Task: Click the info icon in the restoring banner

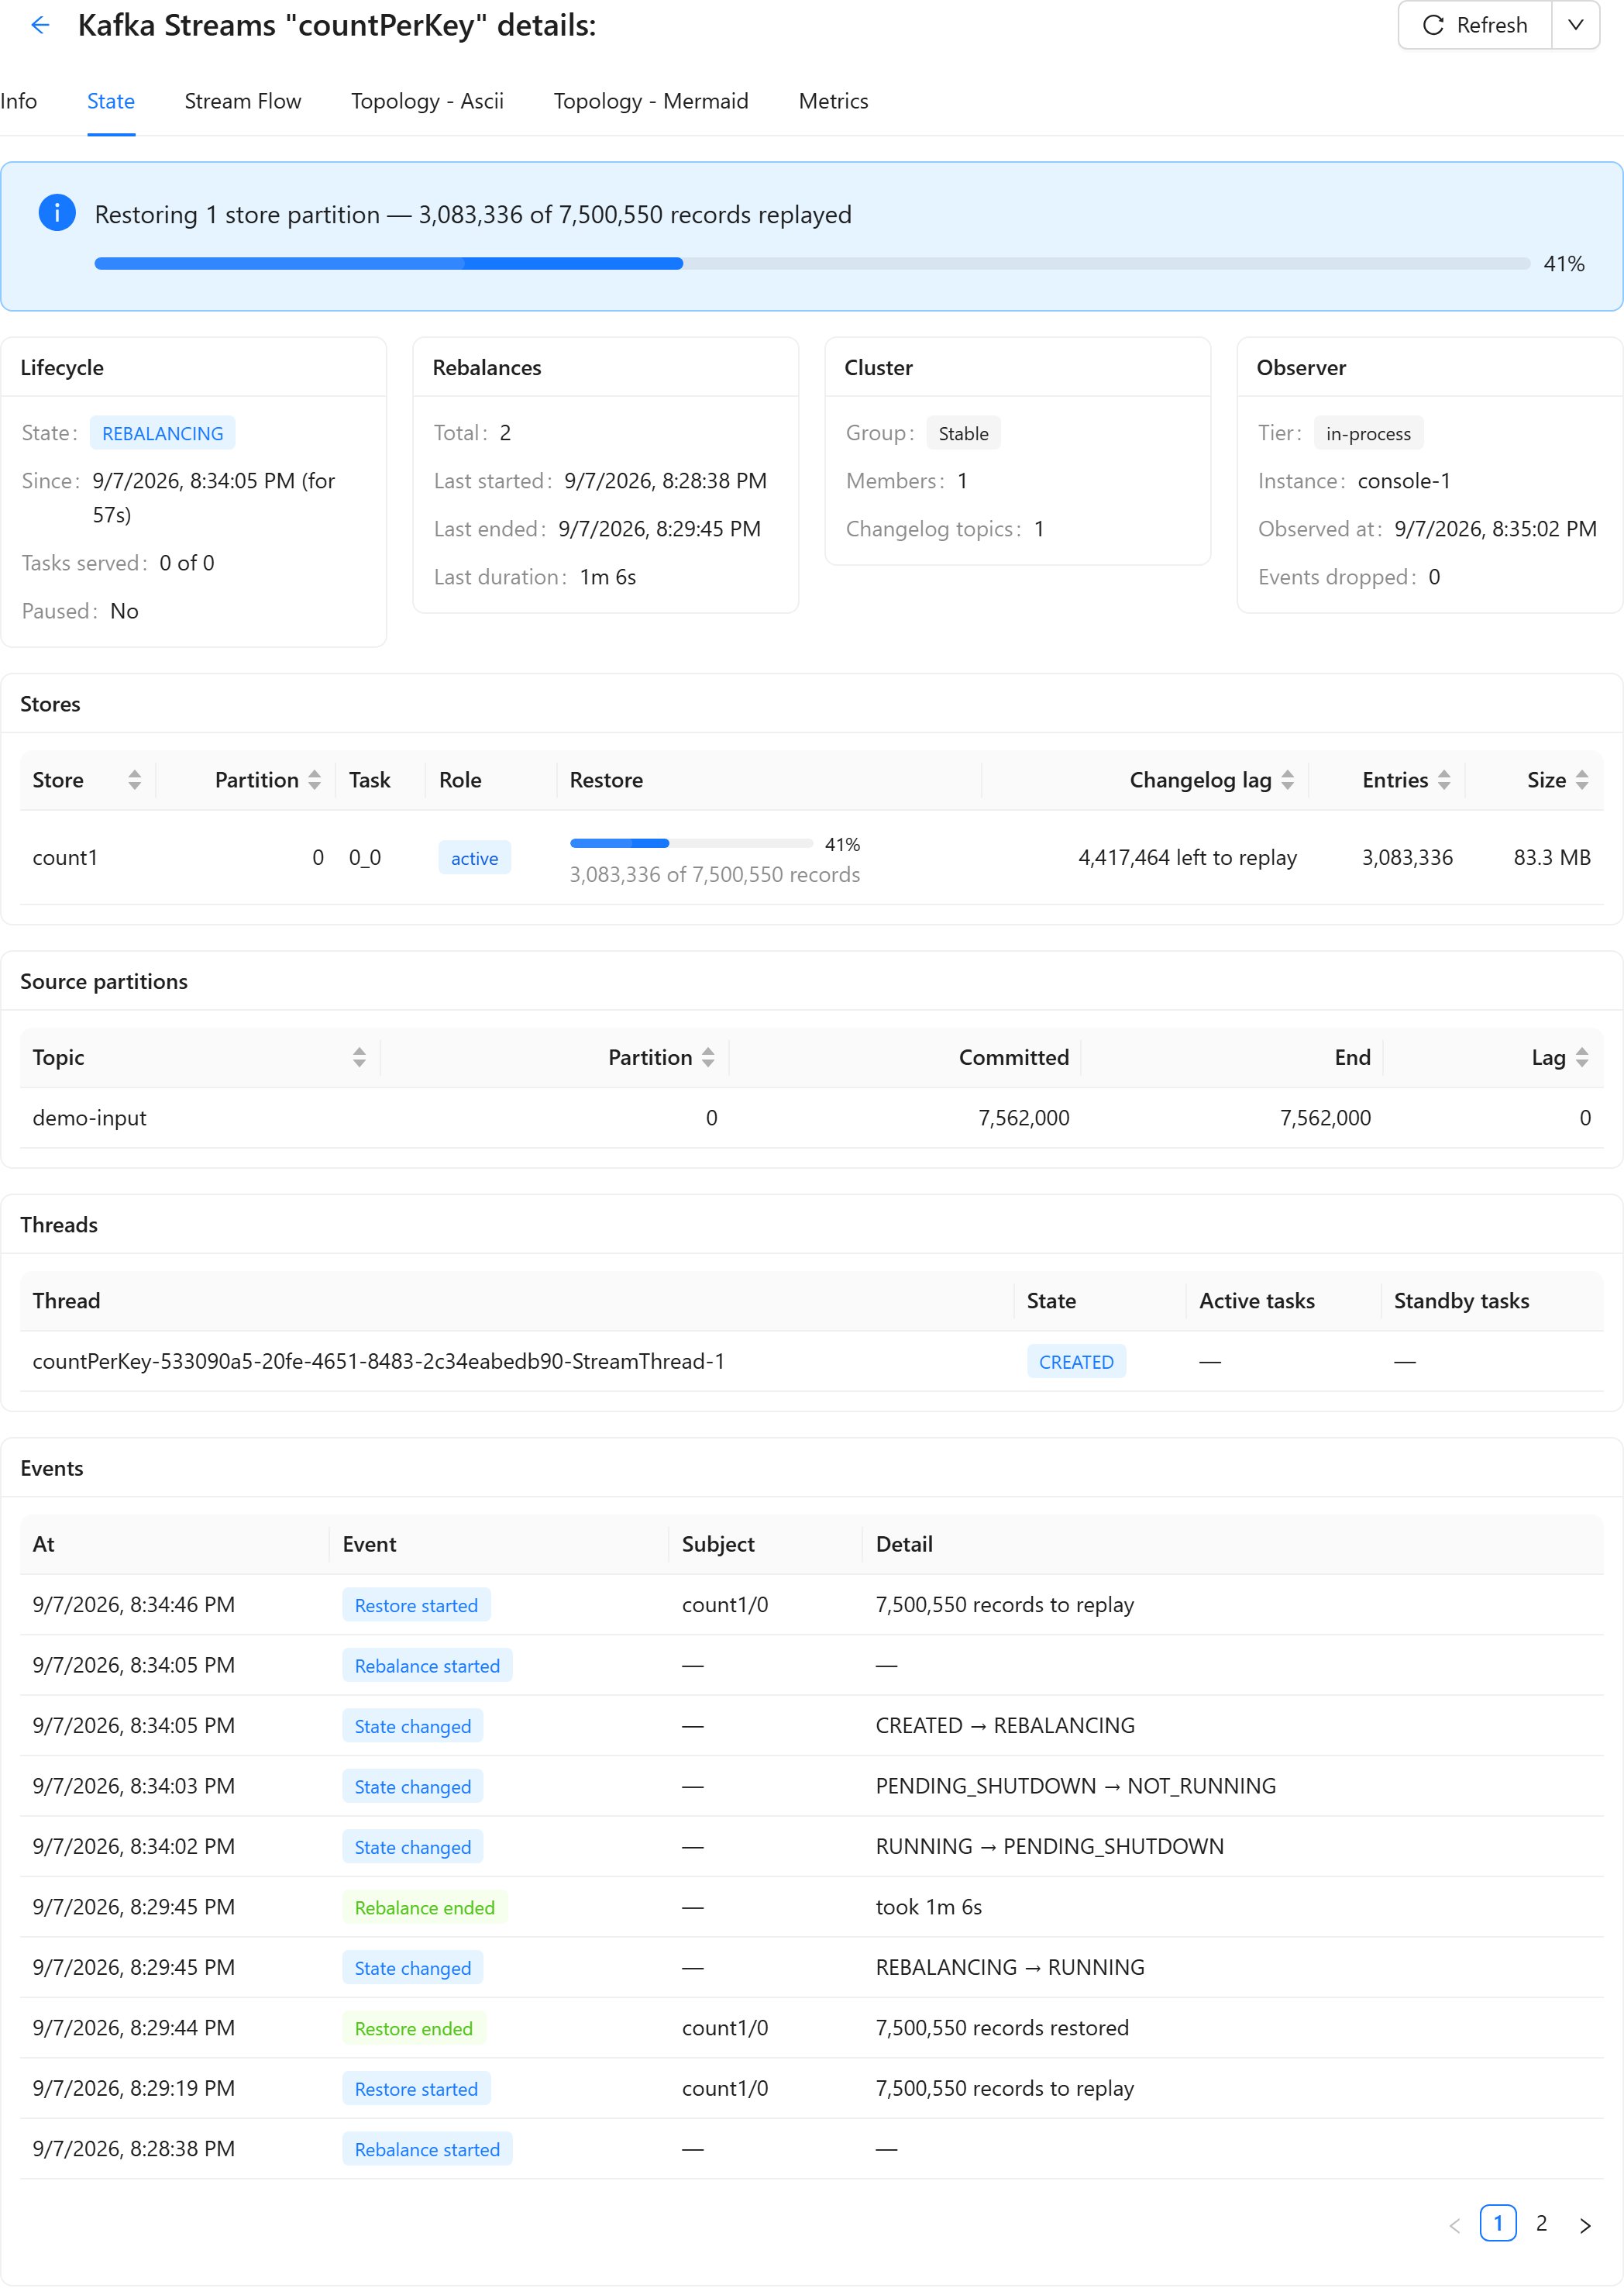Action: point(57,213)
